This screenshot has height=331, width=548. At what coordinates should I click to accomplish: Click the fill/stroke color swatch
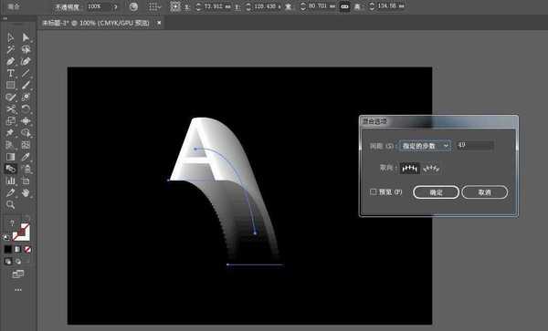point(21,232)
